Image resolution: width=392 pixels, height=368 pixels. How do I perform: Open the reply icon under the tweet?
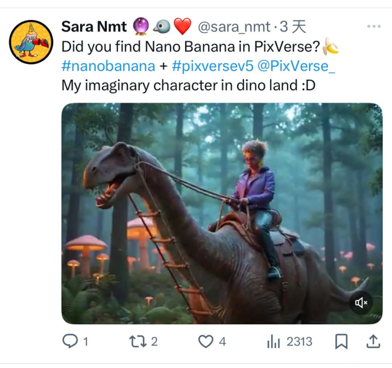(70, 341)
